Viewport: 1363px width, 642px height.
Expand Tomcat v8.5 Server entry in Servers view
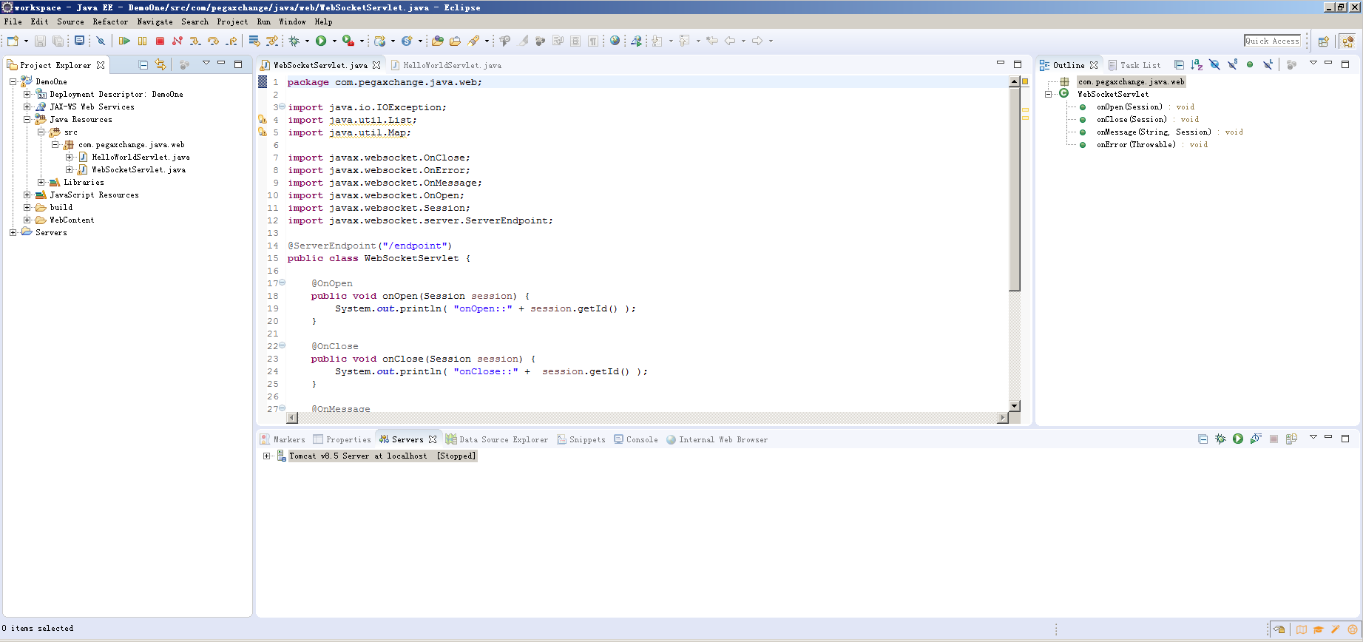coord(266,456)
